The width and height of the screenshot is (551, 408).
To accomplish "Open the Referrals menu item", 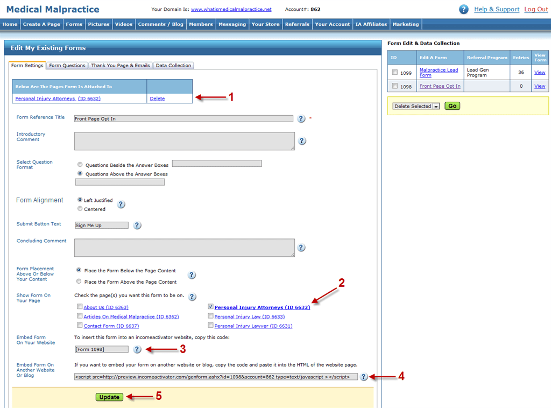I will point(297,24).
